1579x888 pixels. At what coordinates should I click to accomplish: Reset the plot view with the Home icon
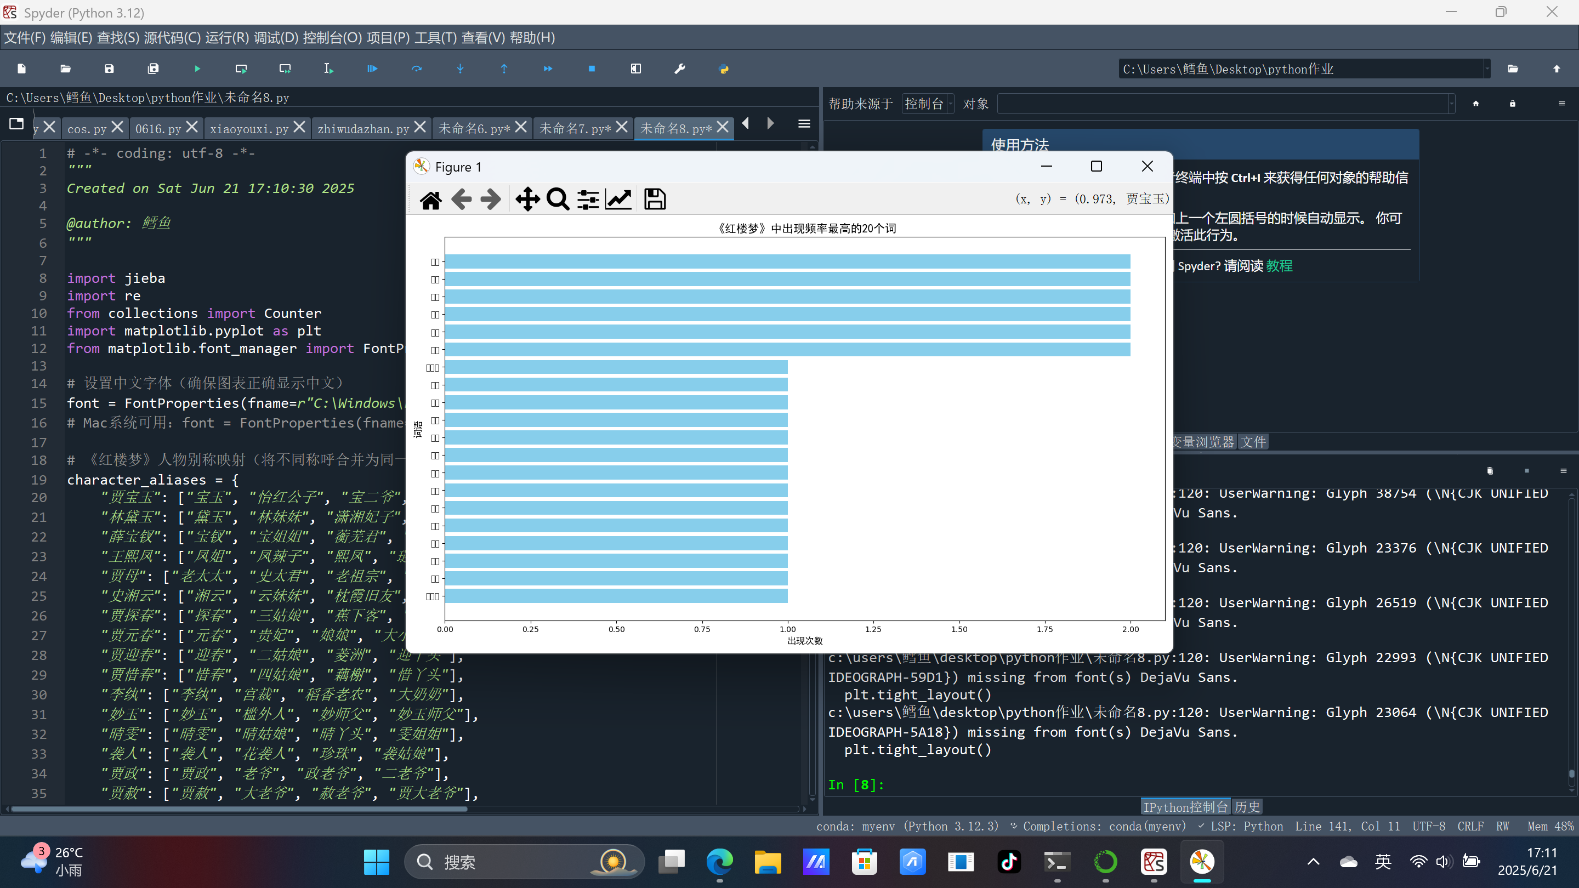click(430, 199)
